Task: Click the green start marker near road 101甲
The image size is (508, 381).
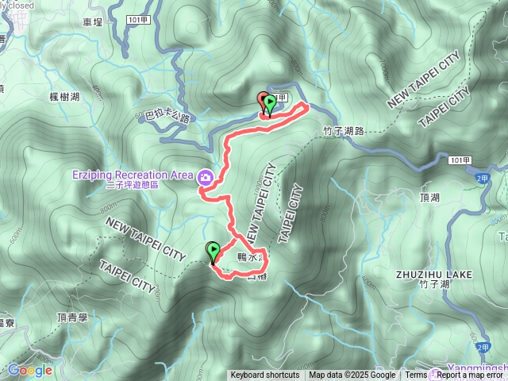Action: pyautogui.click(x=270, y=104)
